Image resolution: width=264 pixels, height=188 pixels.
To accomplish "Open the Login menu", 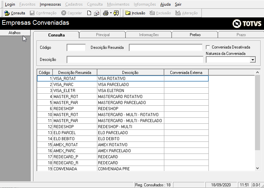I will (x=10, y=4).
